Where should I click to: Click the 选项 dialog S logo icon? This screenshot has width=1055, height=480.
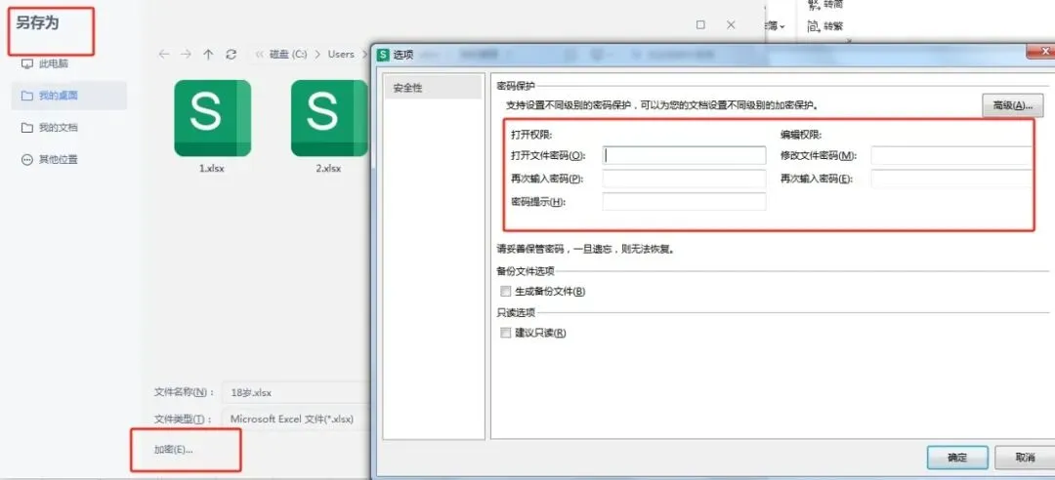pos(384,55)
